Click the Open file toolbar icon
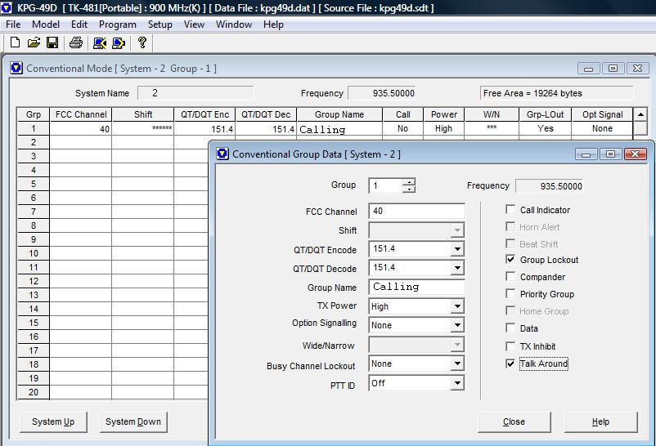This screenshot has height=446, width=656. click(x=34, y=42)
